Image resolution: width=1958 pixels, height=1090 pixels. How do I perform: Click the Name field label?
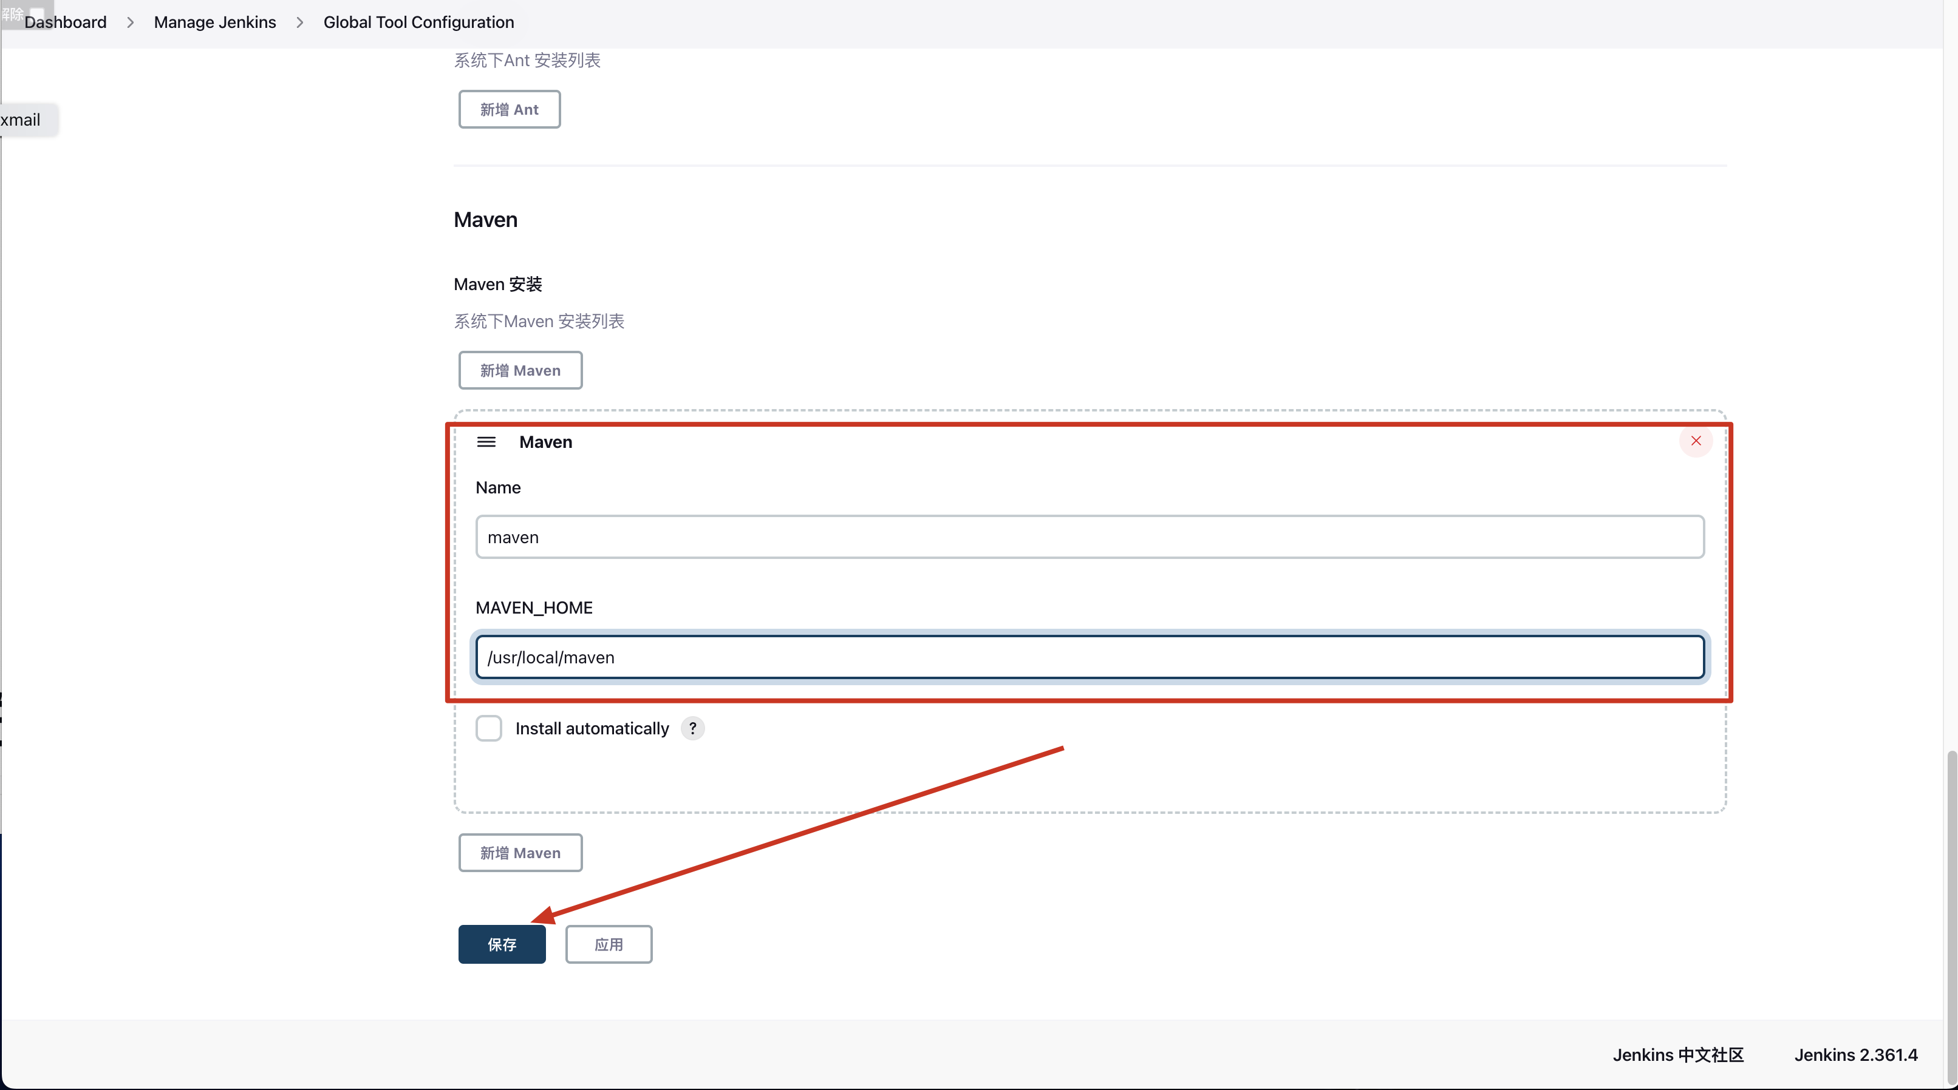[498, 488]
